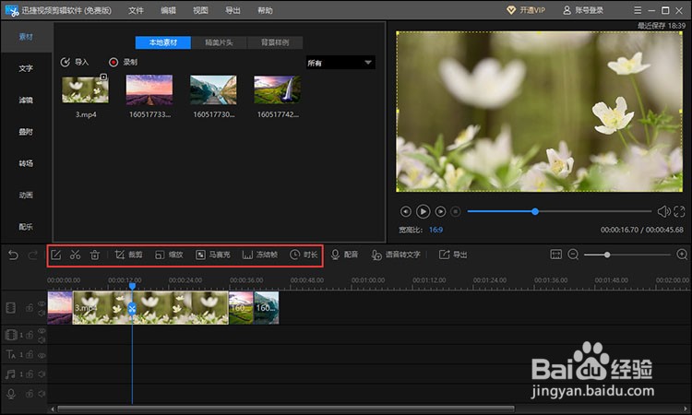Open the 叠附 sidebar panel
The image size is (692, 415).
pyautogui.click(x=26, y=132)
